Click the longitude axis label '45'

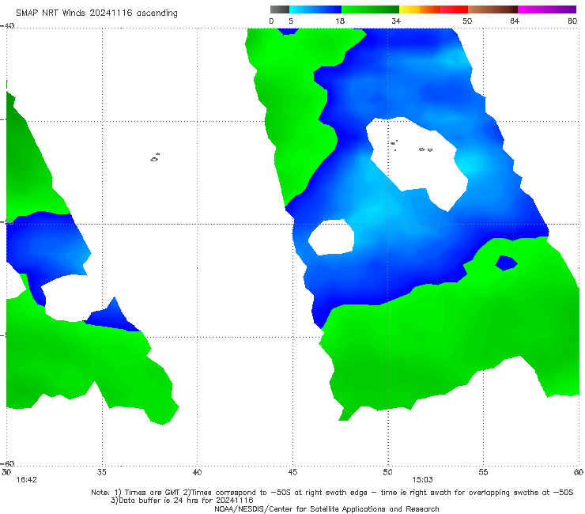point(292,472)
